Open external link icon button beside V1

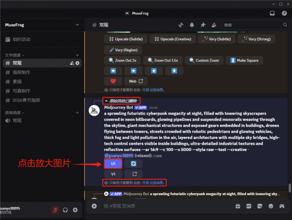click(134, 174)
